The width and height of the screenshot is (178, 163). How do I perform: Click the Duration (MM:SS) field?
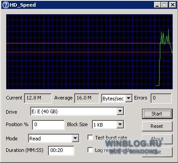pyautogui.click(x=61, y=151)
